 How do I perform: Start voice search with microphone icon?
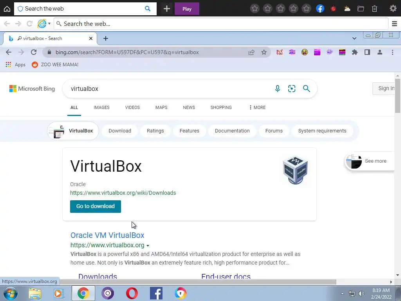pos(278,89)
